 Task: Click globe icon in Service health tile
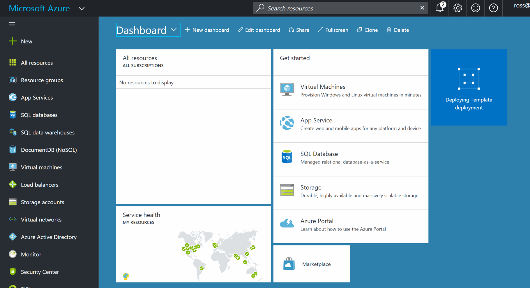coord(126,276)
